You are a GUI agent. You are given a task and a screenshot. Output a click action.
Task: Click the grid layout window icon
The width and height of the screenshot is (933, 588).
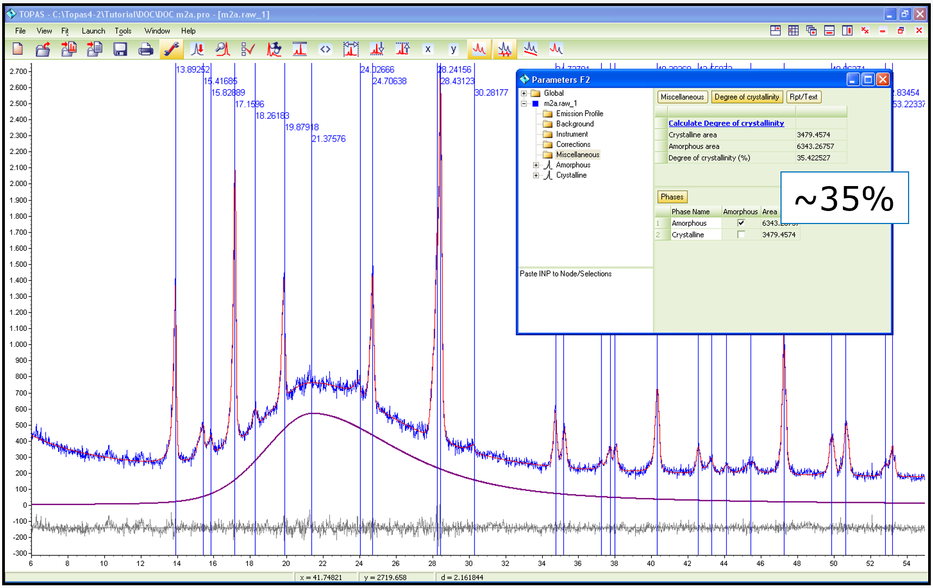pyautogui.click(x=794, y=31)
